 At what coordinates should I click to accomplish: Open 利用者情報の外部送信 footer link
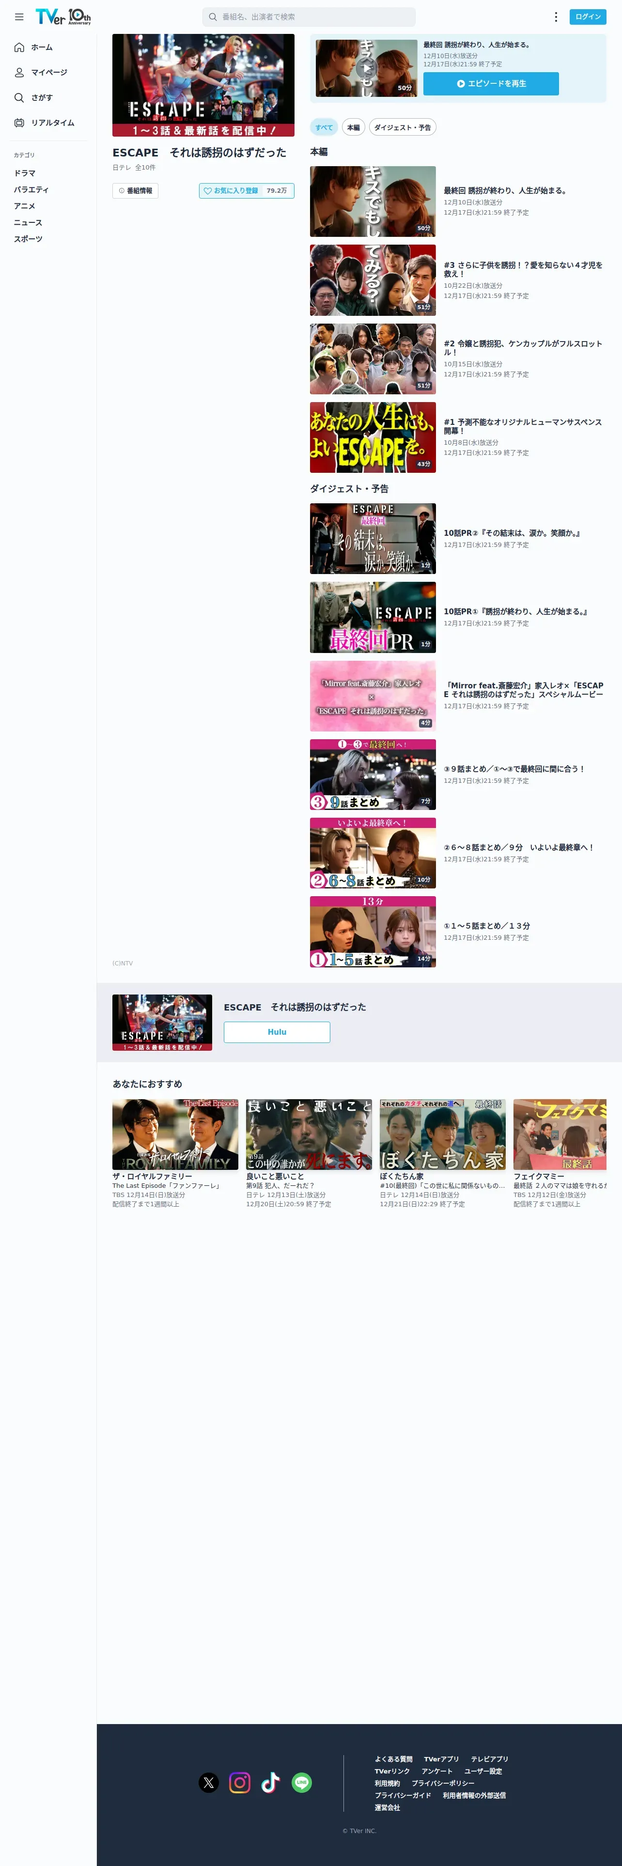pos(474,1796)
